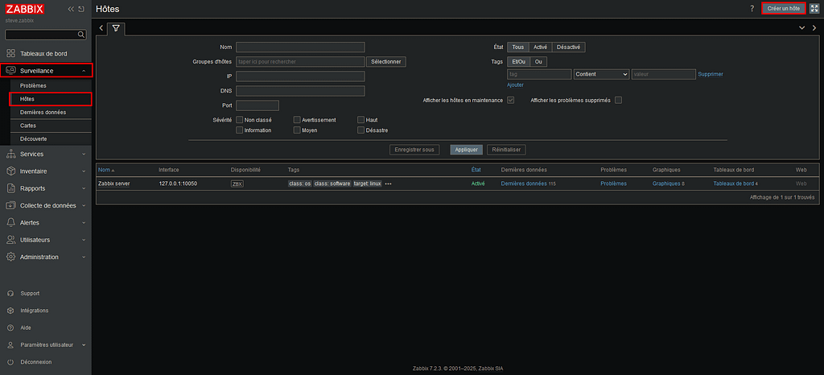Check the Avertissement severity checkbox

pos(297,120)
